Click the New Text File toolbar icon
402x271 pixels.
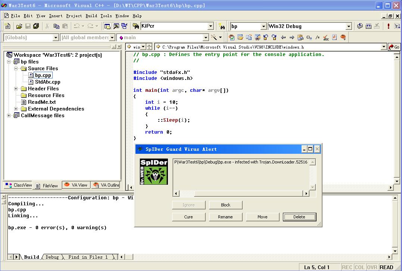click(x=7, y=26)
